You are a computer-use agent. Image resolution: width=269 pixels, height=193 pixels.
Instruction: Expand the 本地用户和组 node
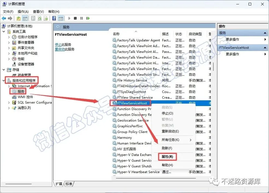(9, 53)
